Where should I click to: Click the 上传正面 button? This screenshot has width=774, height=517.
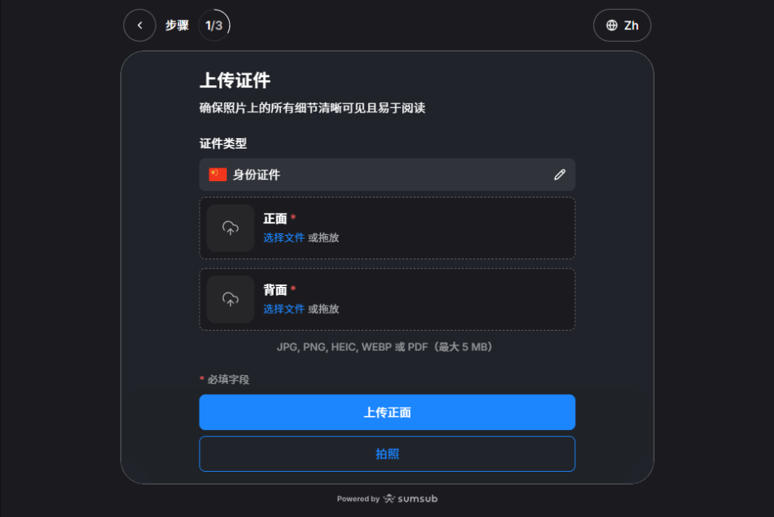pyautogui.click(x=387, y=412)
